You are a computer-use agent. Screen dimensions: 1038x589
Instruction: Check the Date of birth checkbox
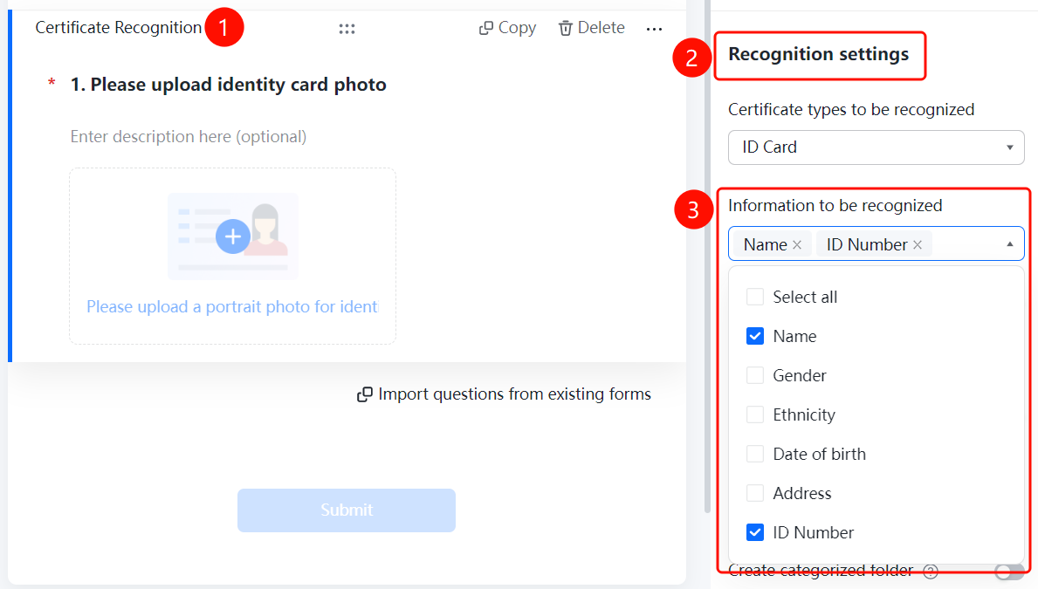click(754, 454)
